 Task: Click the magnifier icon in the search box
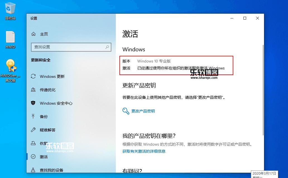[x=107, y=47]
